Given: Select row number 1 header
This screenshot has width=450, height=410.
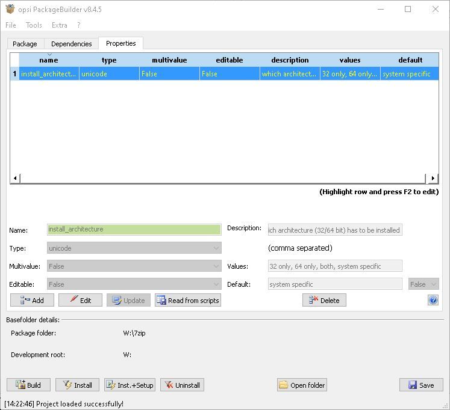Looking at the screenshot, I should (14, 73).
